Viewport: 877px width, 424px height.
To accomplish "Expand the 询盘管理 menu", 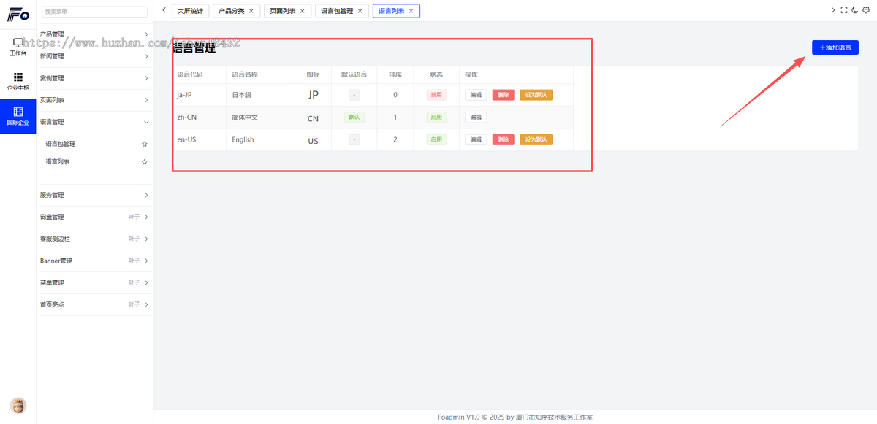I will [x=94, y=217].
